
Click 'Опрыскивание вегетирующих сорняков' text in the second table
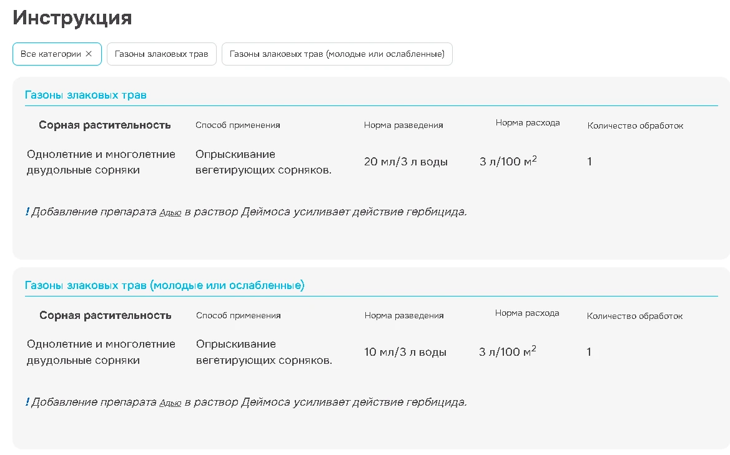tap(264, 352)
